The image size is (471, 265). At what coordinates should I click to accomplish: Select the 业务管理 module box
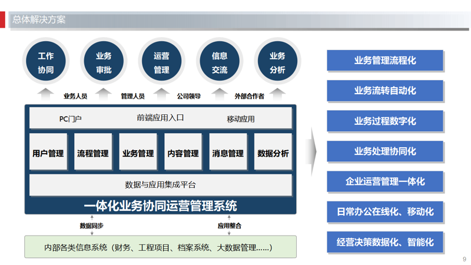click(138, 152)
